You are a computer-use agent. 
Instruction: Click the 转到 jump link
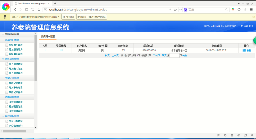pyautogui.click(x=185, y=56)
